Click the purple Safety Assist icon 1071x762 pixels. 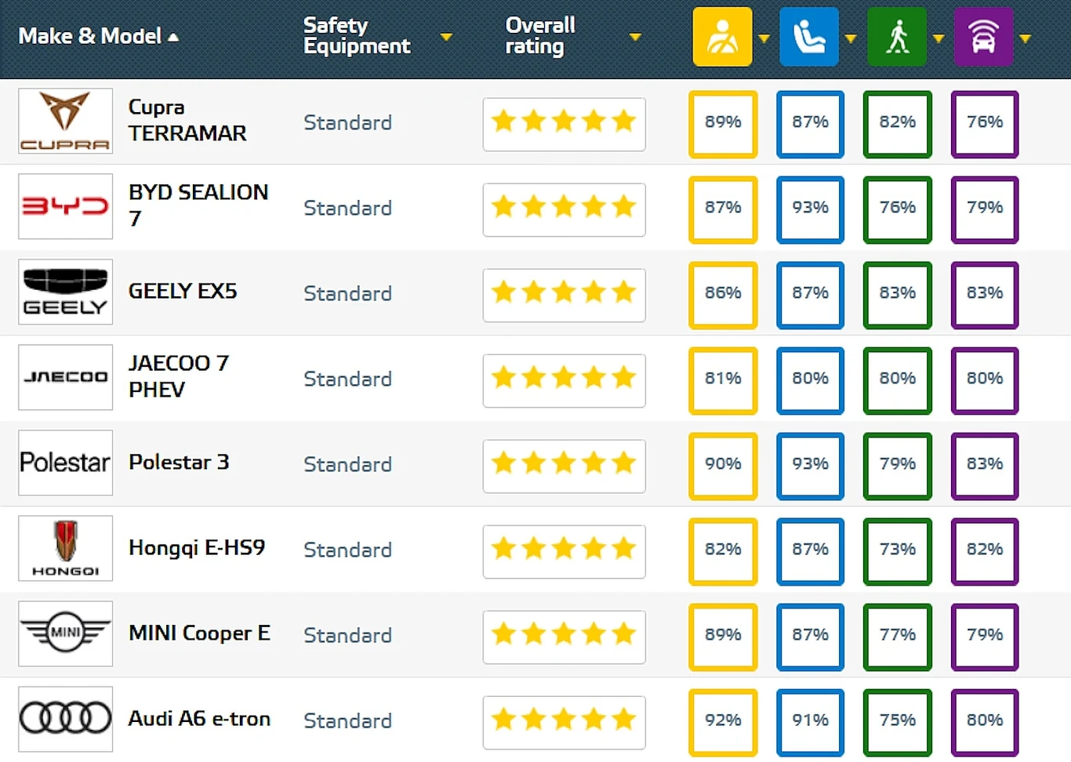983,37
